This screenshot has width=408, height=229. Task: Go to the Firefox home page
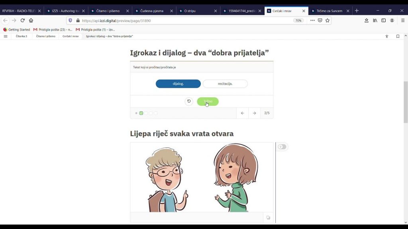click(x=31, y=20)
